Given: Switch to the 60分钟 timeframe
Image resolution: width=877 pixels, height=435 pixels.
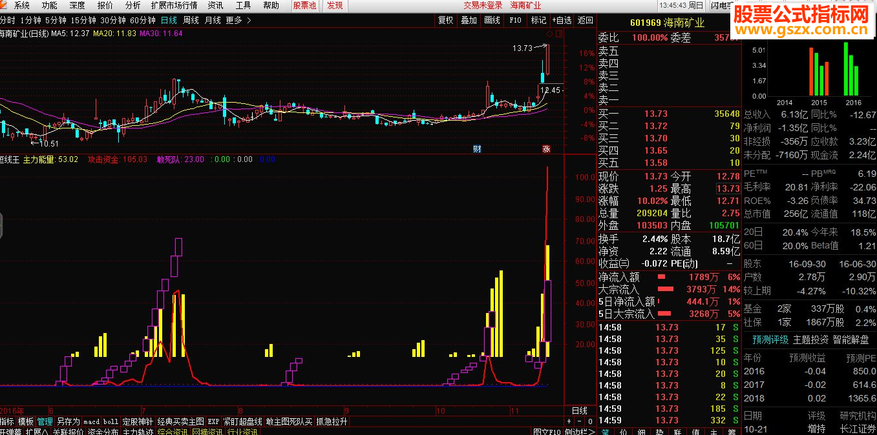Looking at the screenshot, I should 143,20.
